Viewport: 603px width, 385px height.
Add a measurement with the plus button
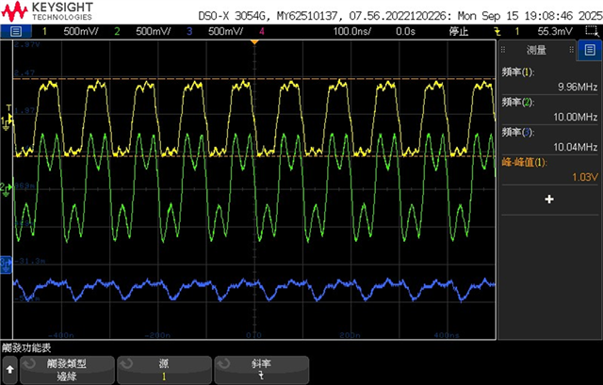(x=549, y=199)
